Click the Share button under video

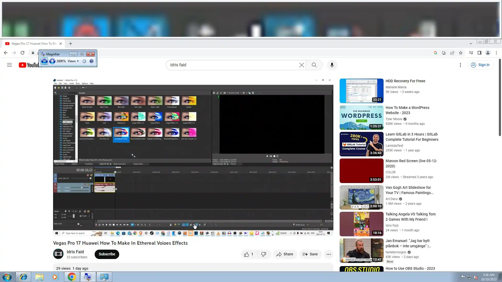285,254
